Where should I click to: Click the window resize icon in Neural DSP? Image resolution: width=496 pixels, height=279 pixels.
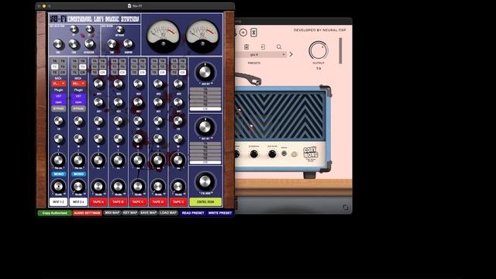[x=346, y=207]
